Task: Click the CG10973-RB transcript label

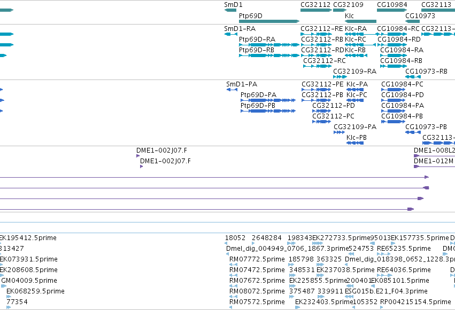Action: click(x=426, y=71)
